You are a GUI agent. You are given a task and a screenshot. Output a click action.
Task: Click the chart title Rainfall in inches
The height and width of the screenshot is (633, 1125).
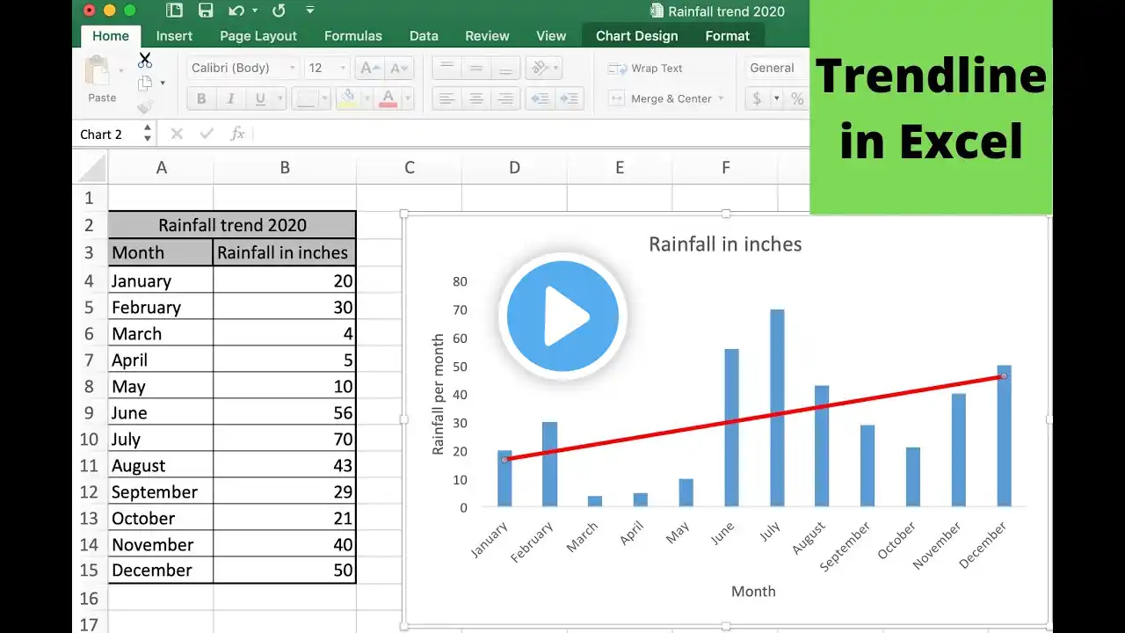coord(725,244)
